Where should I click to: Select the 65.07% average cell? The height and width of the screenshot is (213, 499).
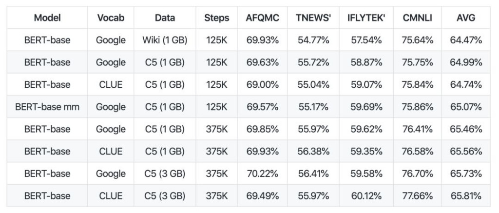click(x=466, y=107)
